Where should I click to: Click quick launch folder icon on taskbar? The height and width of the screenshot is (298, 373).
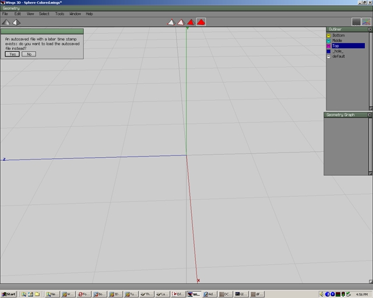click(37, 294)
